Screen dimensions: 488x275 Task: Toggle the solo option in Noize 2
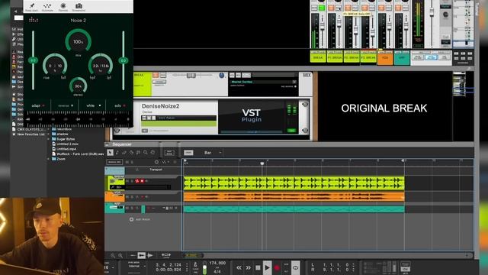click(x=120, y=105)
